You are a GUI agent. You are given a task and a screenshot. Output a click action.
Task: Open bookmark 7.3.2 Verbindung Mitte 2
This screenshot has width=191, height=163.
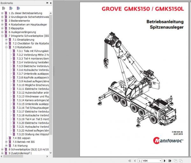[x=33, y=55]
